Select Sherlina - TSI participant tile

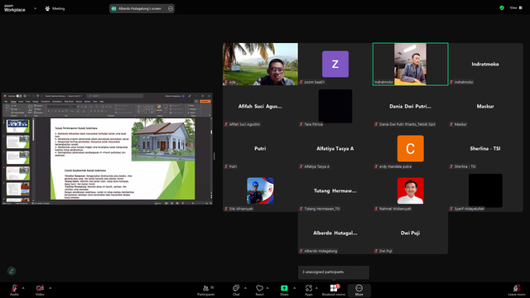485,148
